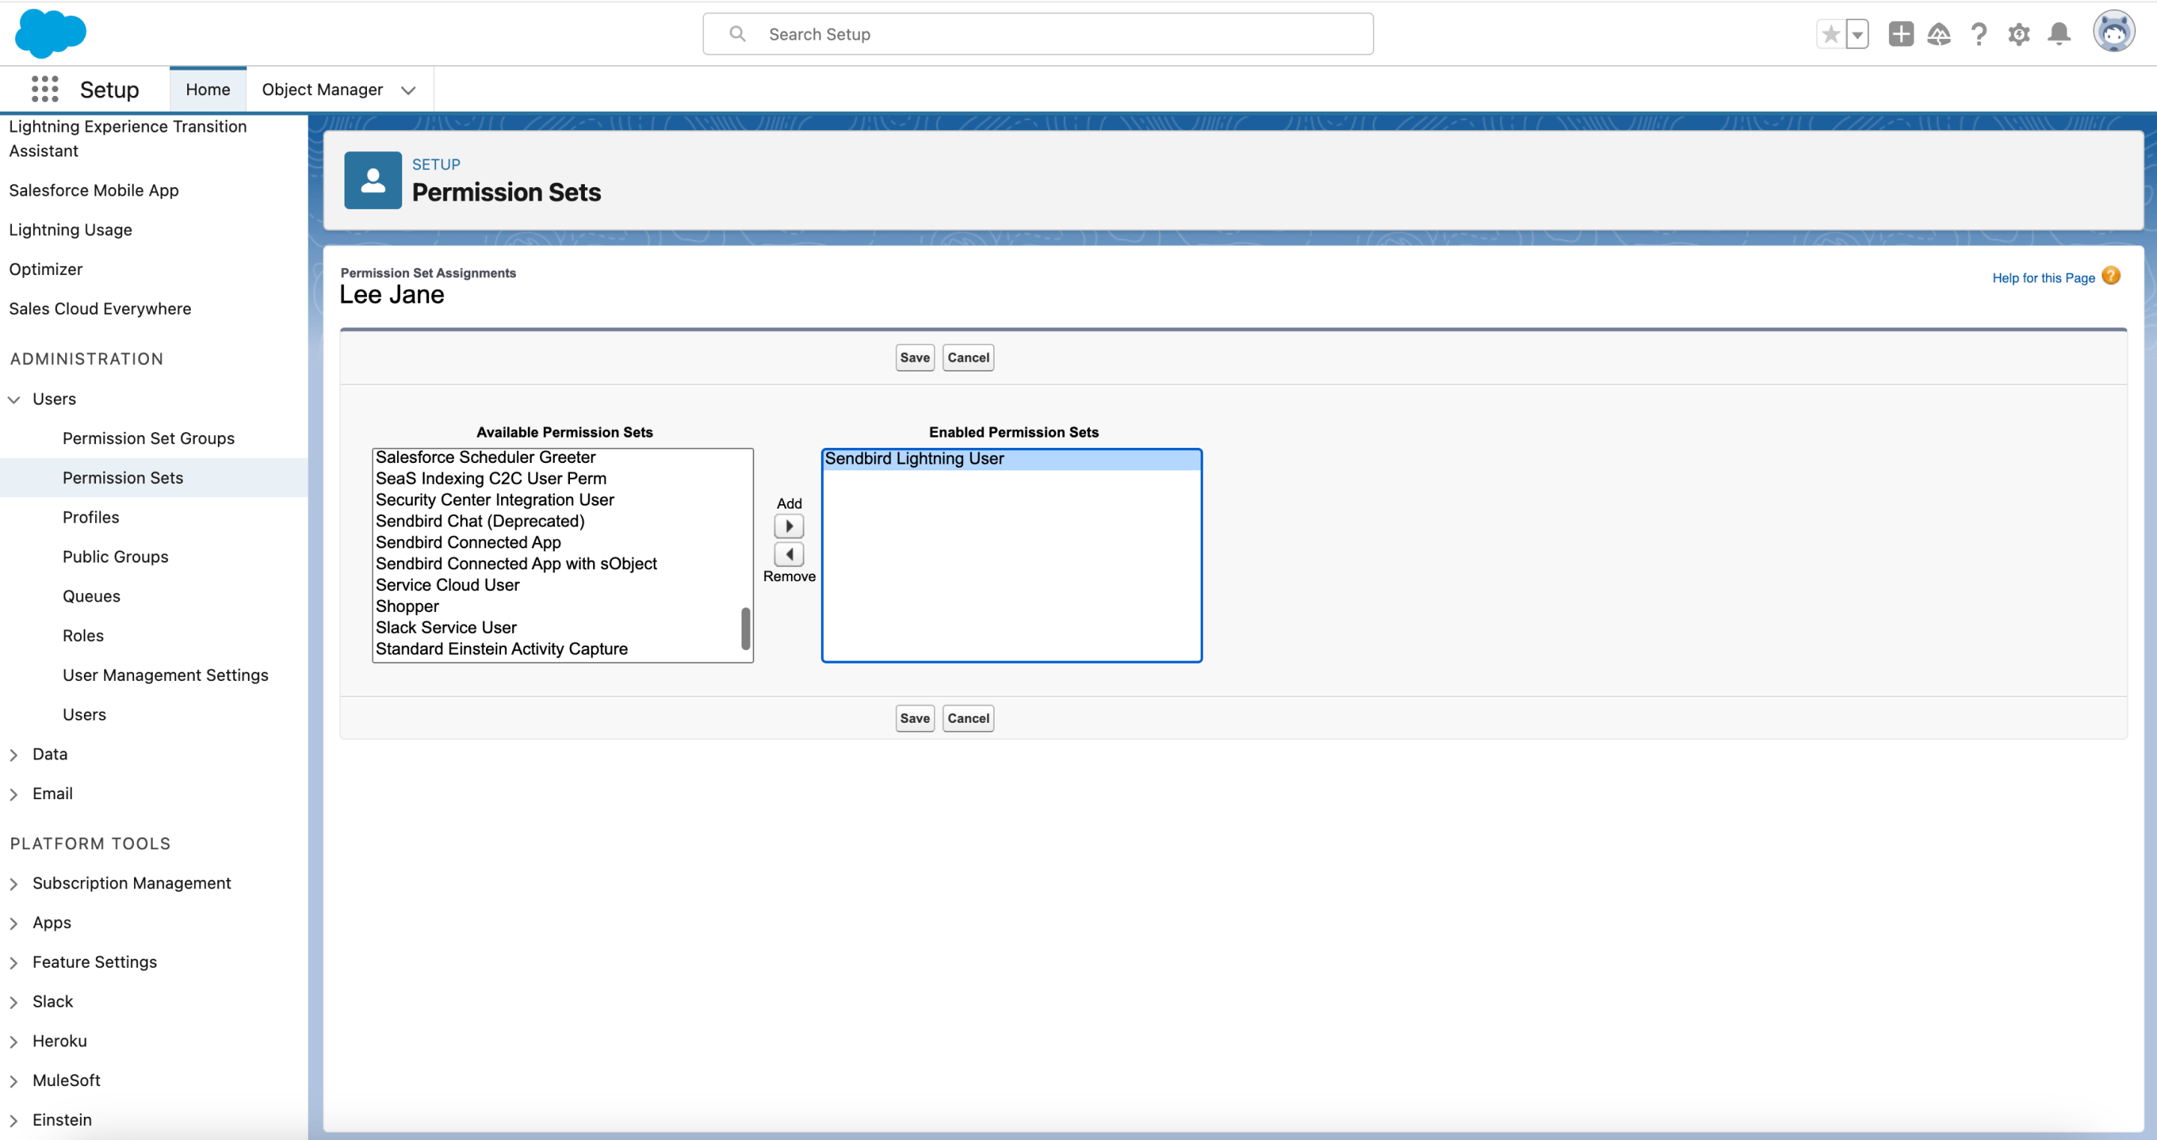The height and width of the screenshot is (1140, 2157).
Task: Switch to the Home tab
Action: pos(207,89)
